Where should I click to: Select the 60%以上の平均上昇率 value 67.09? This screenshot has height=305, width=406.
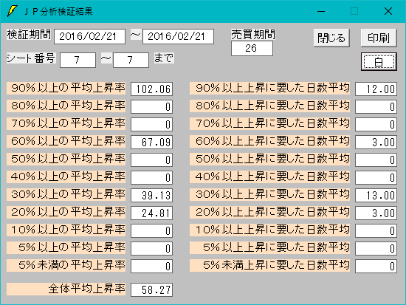pos(152,142)
